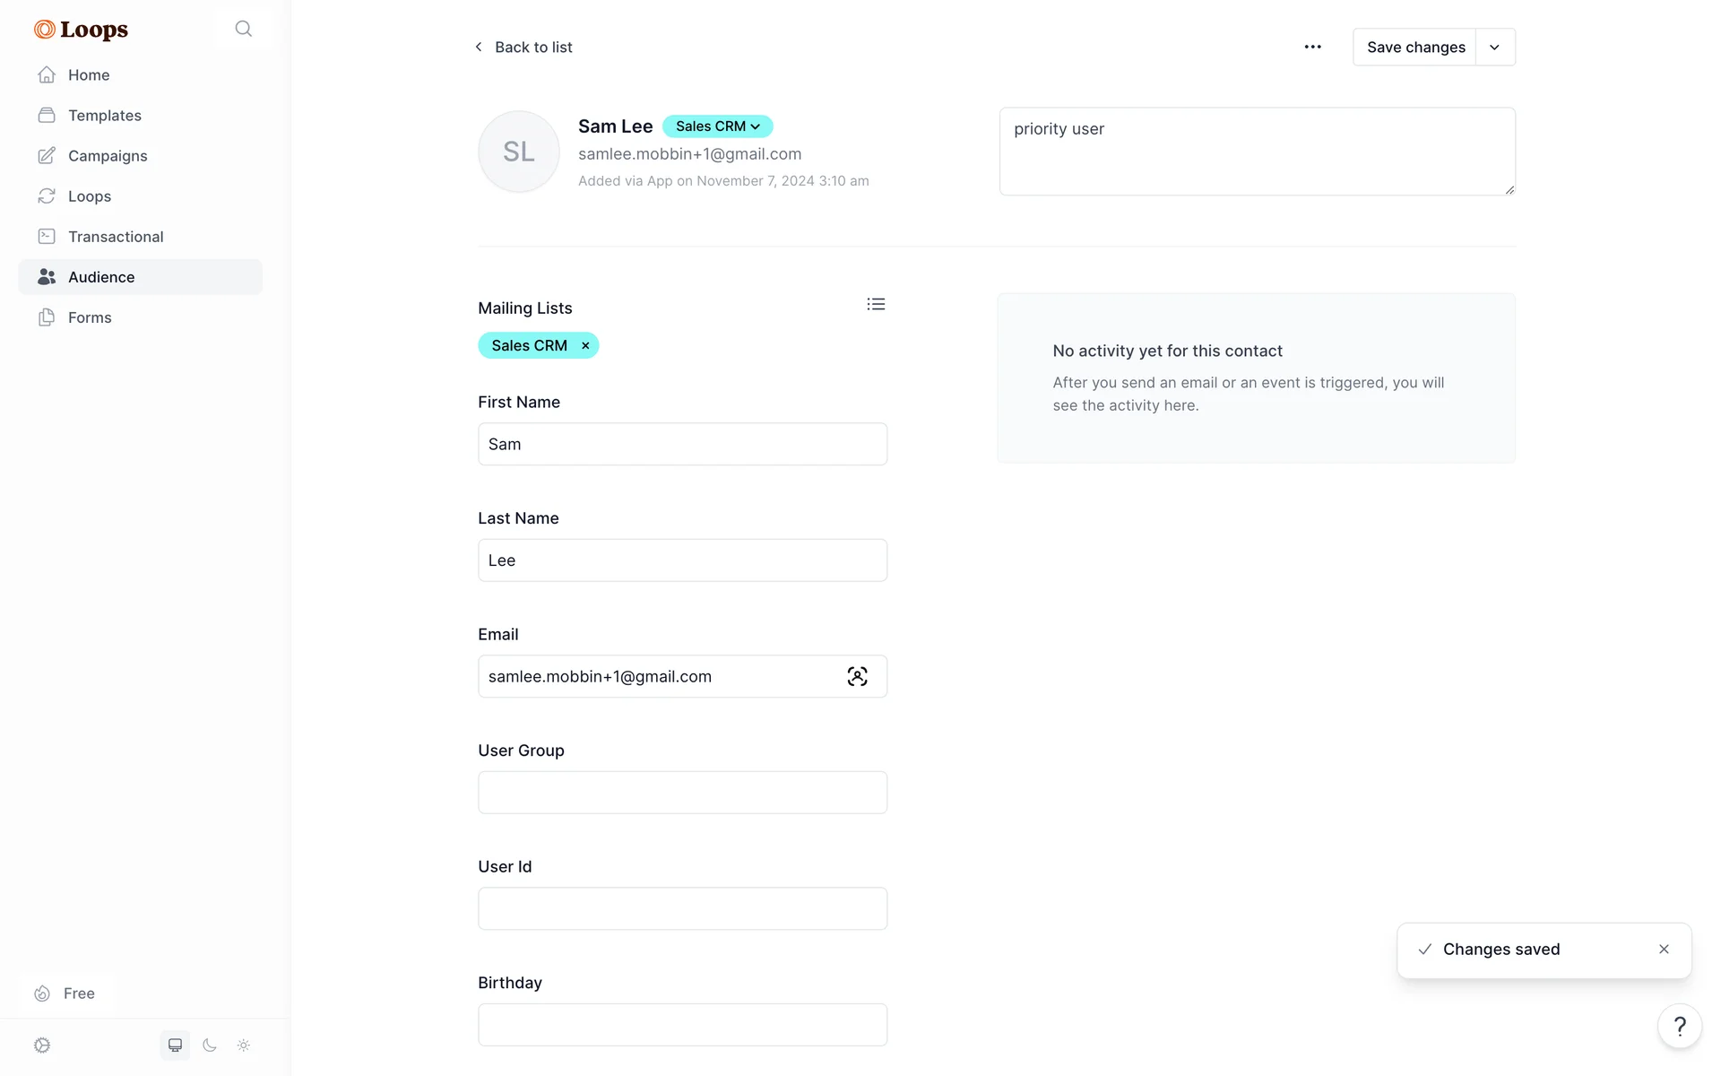Click Save changes button

(1414, 48)
